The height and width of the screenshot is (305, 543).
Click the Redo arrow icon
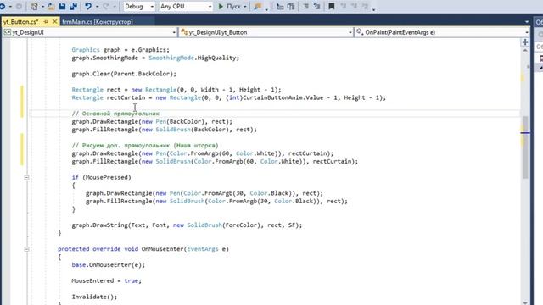106,6
